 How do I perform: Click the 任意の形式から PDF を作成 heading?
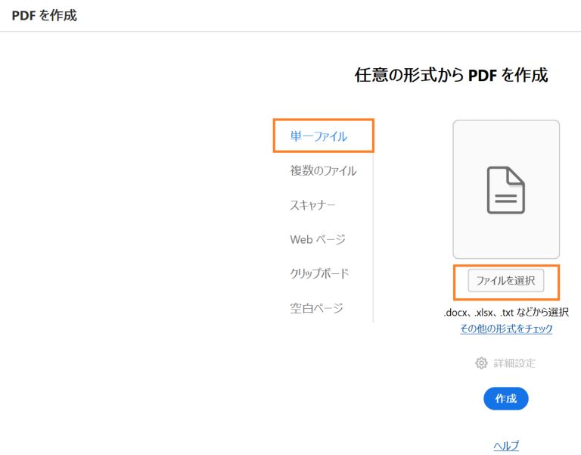click(452, 75)
